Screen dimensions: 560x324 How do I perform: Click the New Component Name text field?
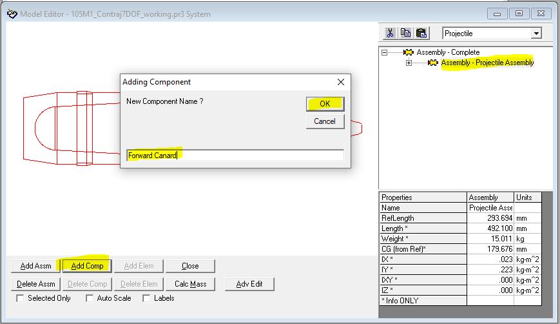click(x=235, y=156)
